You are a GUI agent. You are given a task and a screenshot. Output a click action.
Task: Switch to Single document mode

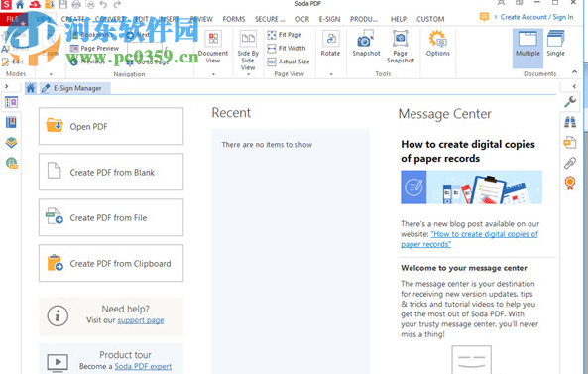tap(555, 43)
